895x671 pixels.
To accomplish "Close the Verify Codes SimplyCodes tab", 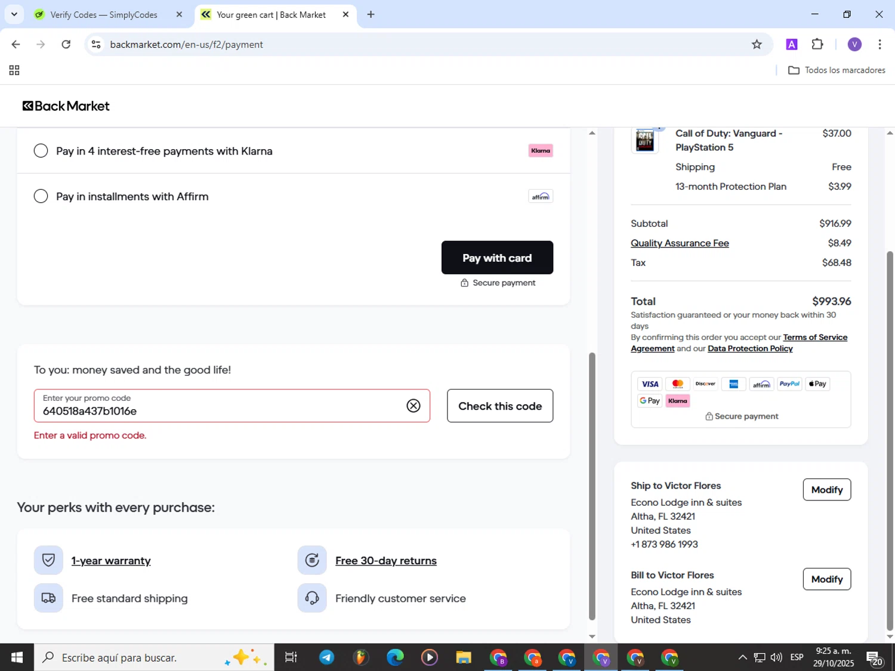I will tap(179, 14).
